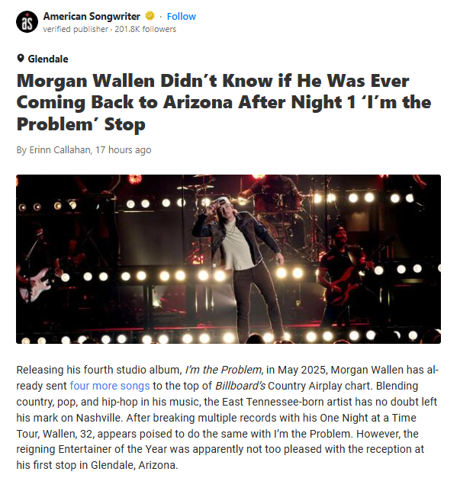Click the Morgan Wallen article headline
This screenshot has height=478, width=460.
click(224, 102)
